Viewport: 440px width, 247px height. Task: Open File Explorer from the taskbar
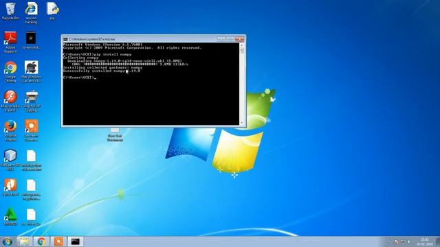tap(25, 242)
